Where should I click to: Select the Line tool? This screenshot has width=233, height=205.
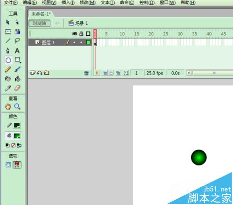click(x=8, y=41)
